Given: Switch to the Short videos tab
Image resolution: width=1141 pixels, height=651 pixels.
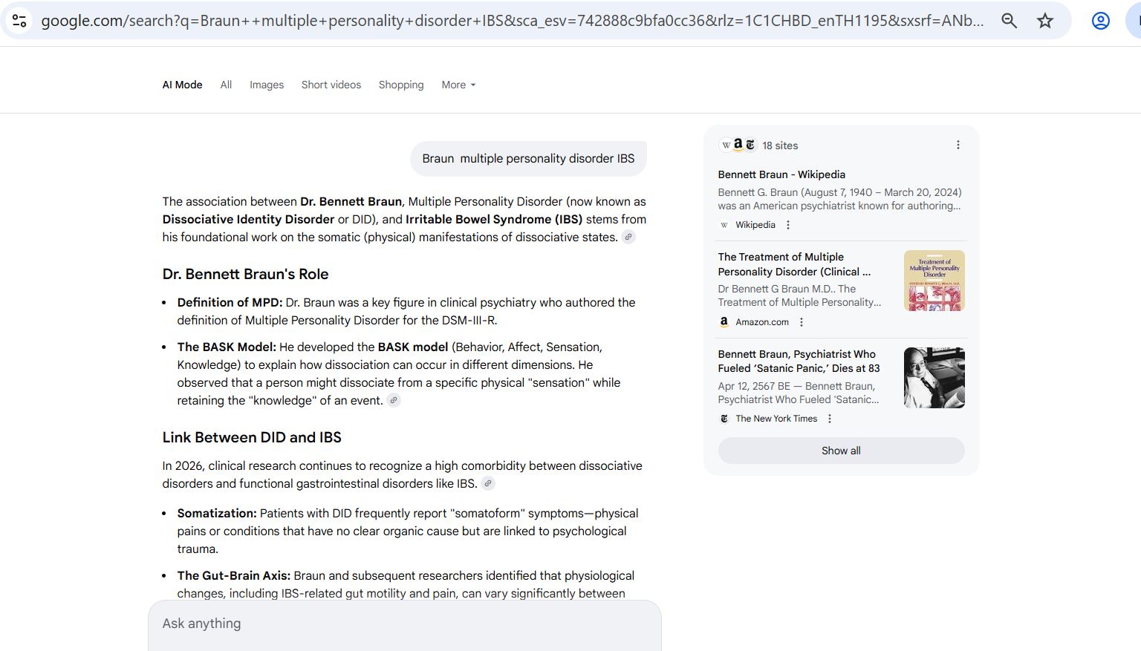Looking at the screenshot, I should pos(331,85).
